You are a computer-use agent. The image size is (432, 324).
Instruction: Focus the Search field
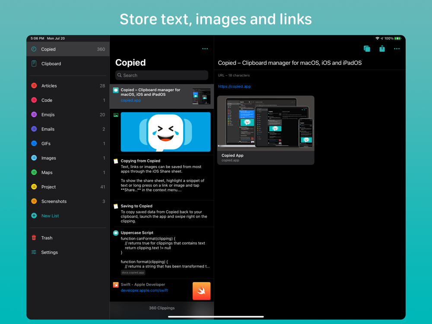click(x=162, y=75)
